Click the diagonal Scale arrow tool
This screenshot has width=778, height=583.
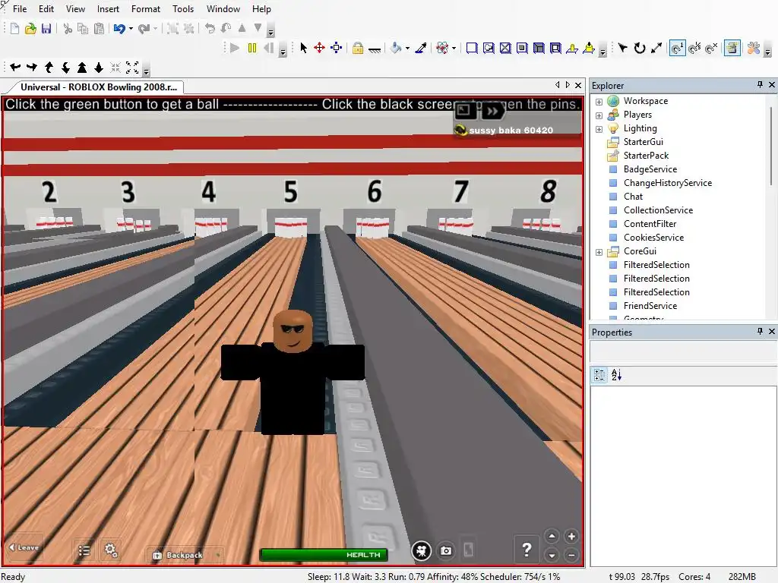[x=656, y=48]
